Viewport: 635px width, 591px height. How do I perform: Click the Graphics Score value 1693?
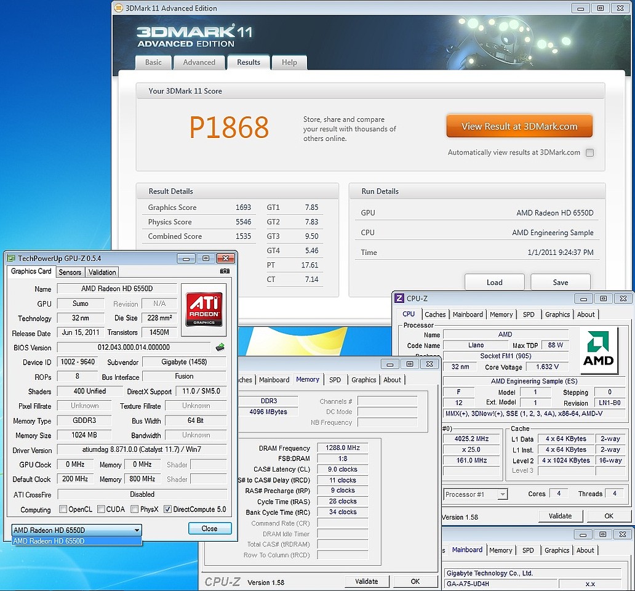[x=244, y=207]
